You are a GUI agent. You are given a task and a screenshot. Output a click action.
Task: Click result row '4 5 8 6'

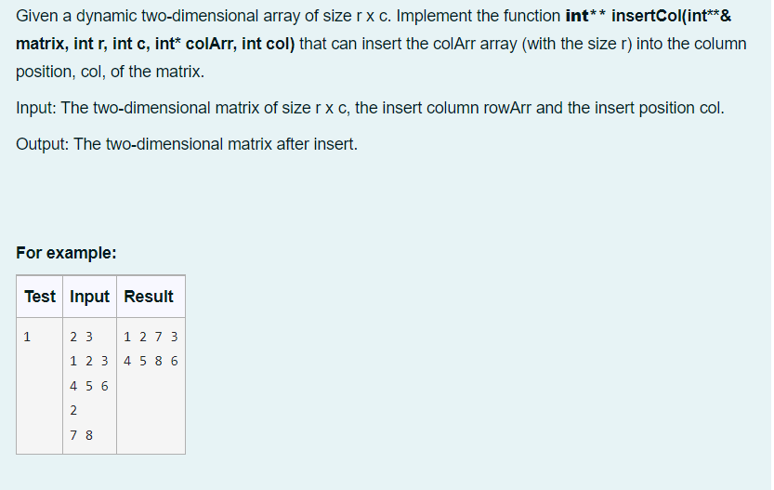click(151, 361)
